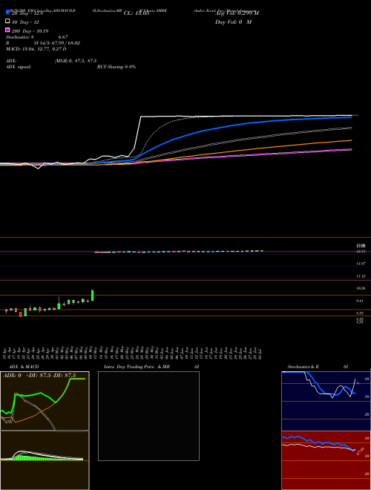Image resolution: width=371 pixels, height=490 pixels.
Task: Select the '200 Day = 10.19' legend label
Action: pyautogui.click(x=30, y=31)
